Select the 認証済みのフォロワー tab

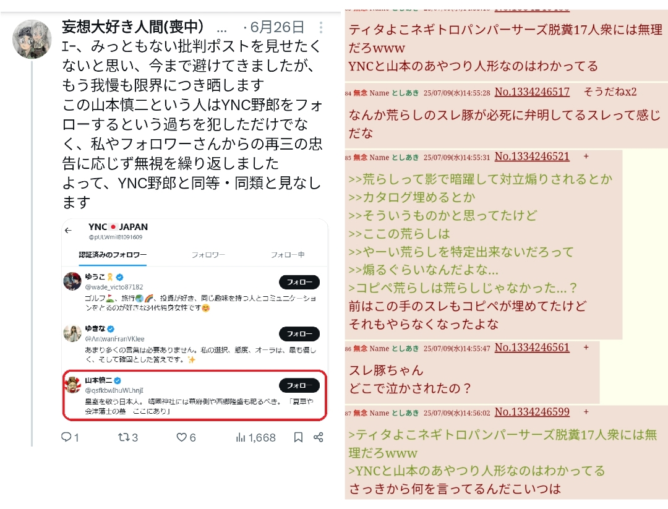pyautogui.click(x=113, y=255)
